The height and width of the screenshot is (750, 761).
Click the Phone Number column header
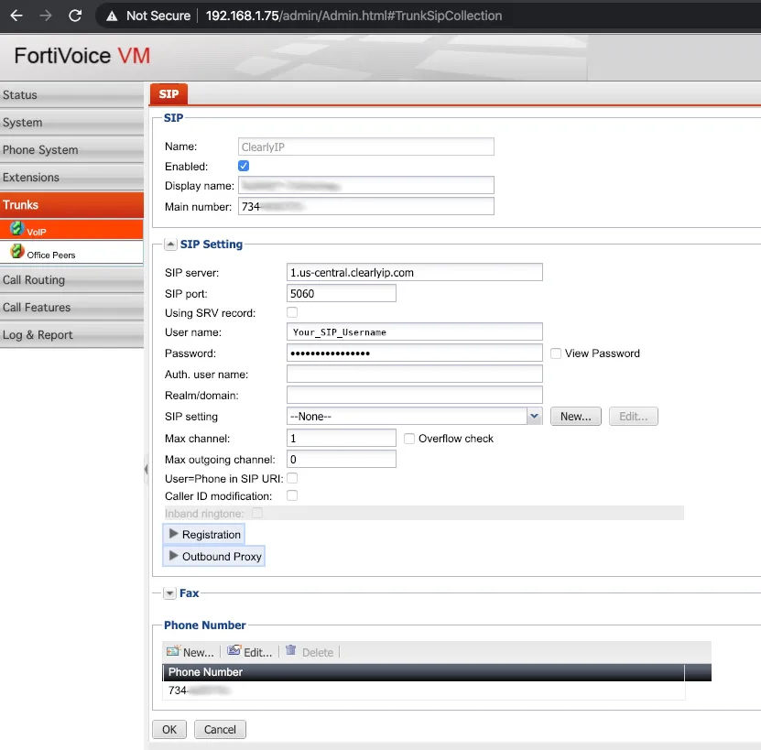(x=424, y=672)
